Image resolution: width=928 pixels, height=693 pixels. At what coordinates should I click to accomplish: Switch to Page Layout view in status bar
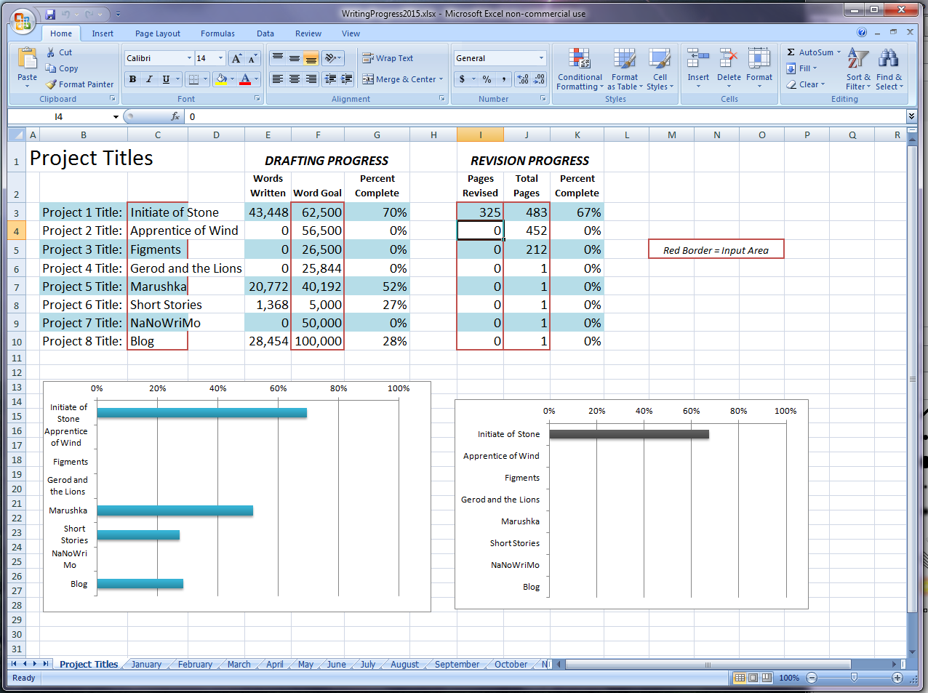753,678
